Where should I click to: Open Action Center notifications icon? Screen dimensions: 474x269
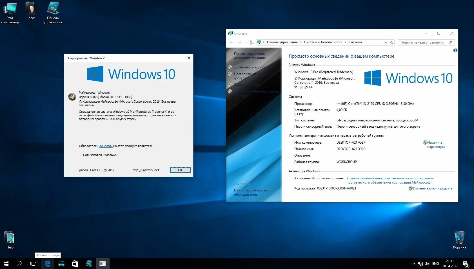(x=466, y=264)
